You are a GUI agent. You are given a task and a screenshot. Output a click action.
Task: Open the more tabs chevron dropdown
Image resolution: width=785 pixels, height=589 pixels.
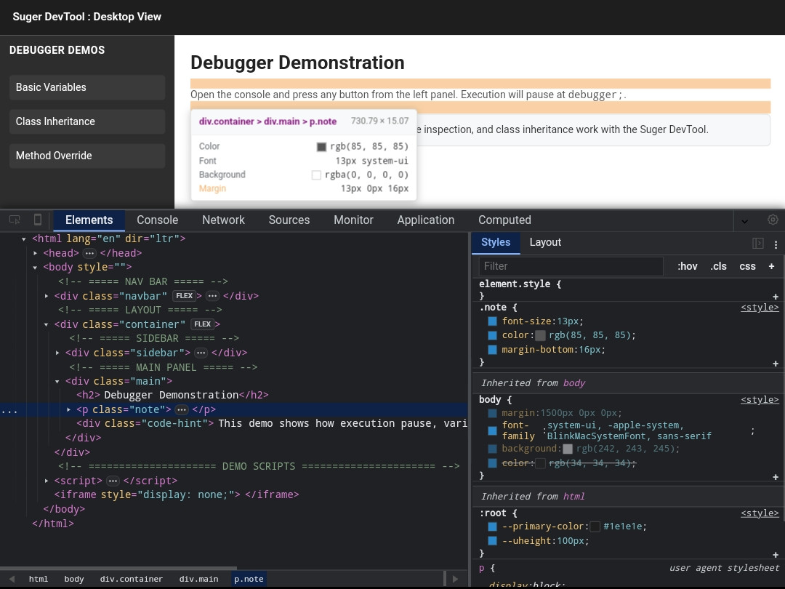pos(744,221)
